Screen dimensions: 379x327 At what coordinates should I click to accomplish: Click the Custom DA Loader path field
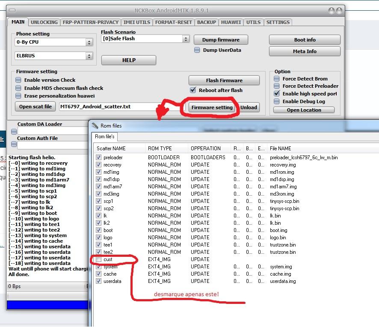tap(53, 131)
